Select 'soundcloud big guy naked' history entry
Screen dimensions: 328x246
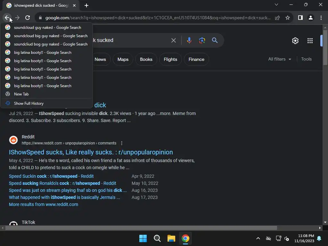(x=46, y=36)
